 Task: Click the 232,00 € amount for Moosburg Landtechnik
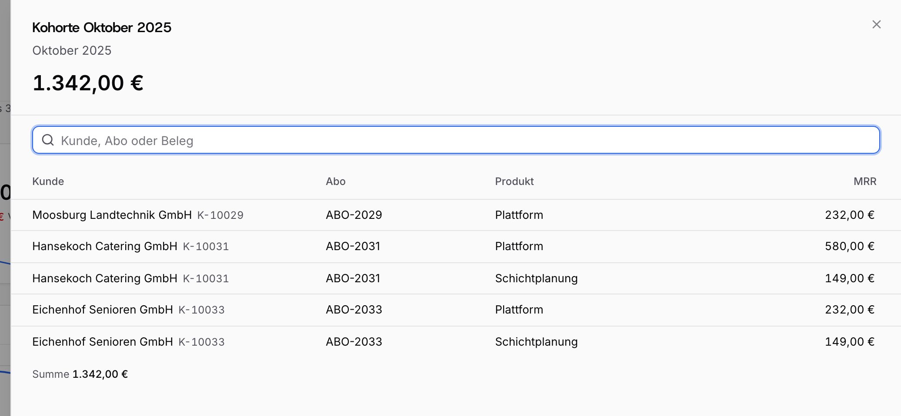pyautogui.click(x=850, y=215)
